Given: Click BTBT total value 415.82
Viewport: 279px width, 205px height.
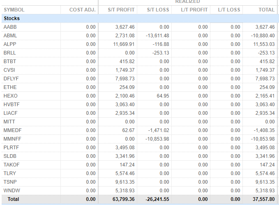Looking at the screenshot, I should pyautogui.click(x=267, y=61).
